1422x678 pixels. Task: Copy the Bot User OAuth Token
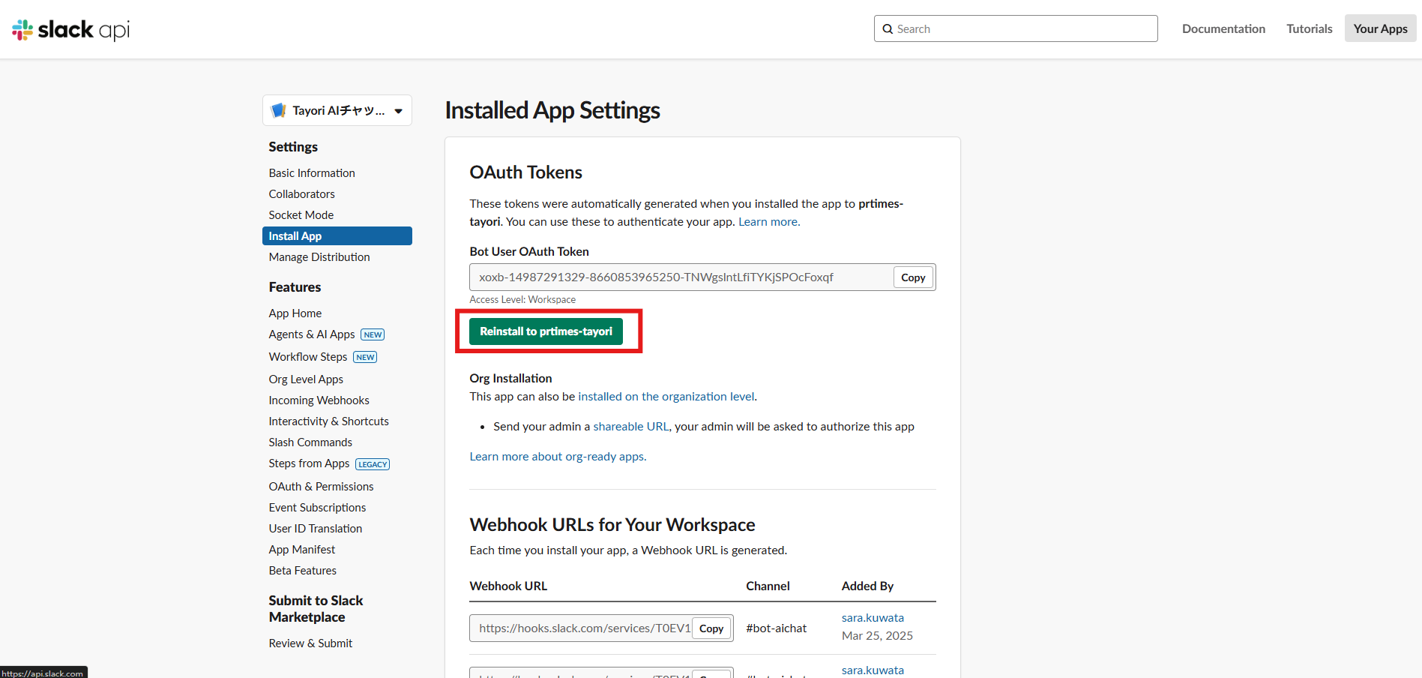tap(912, 277)
